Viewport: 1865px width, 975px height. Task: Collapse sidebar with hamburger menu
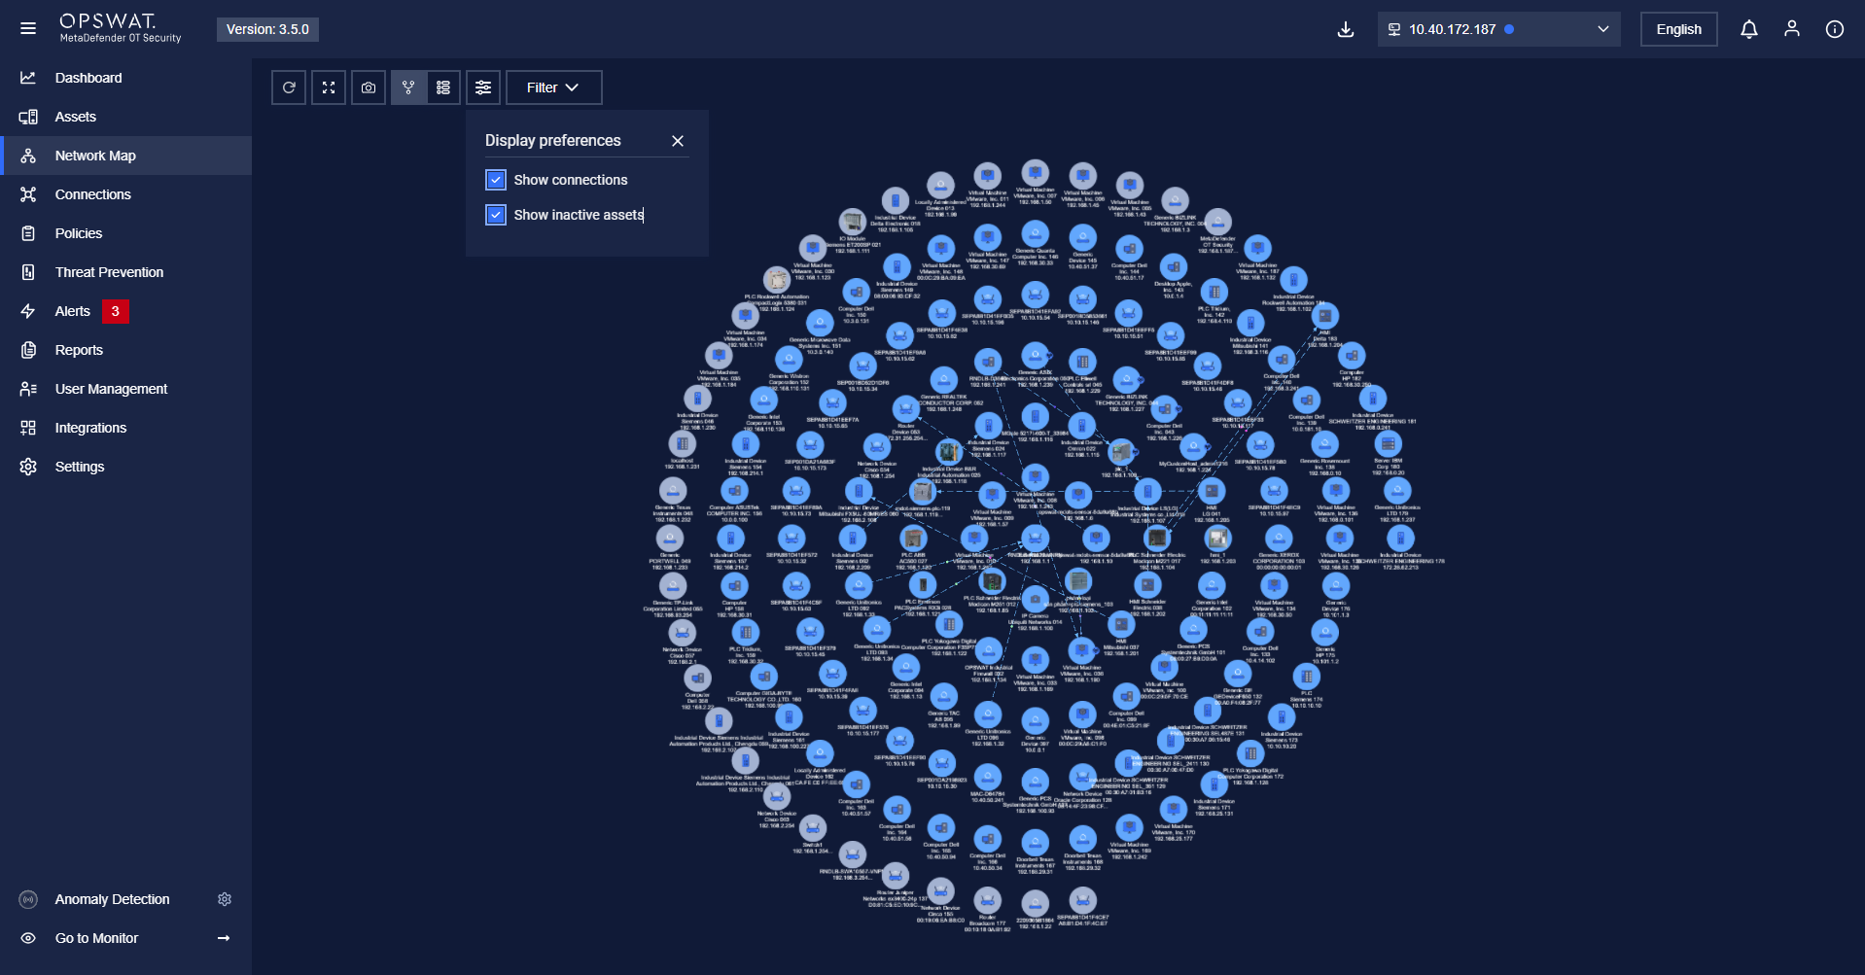tap(28, 28)
